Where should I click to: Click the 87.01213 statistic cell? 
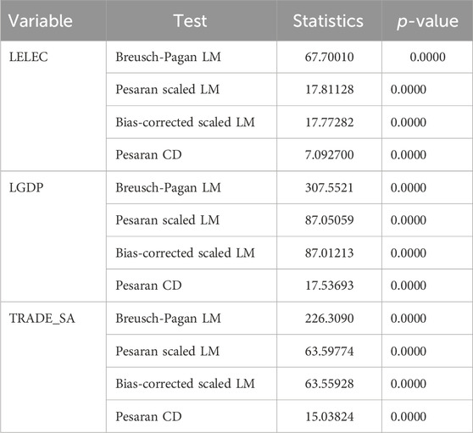pyautogui.click(x=329, y=253)
